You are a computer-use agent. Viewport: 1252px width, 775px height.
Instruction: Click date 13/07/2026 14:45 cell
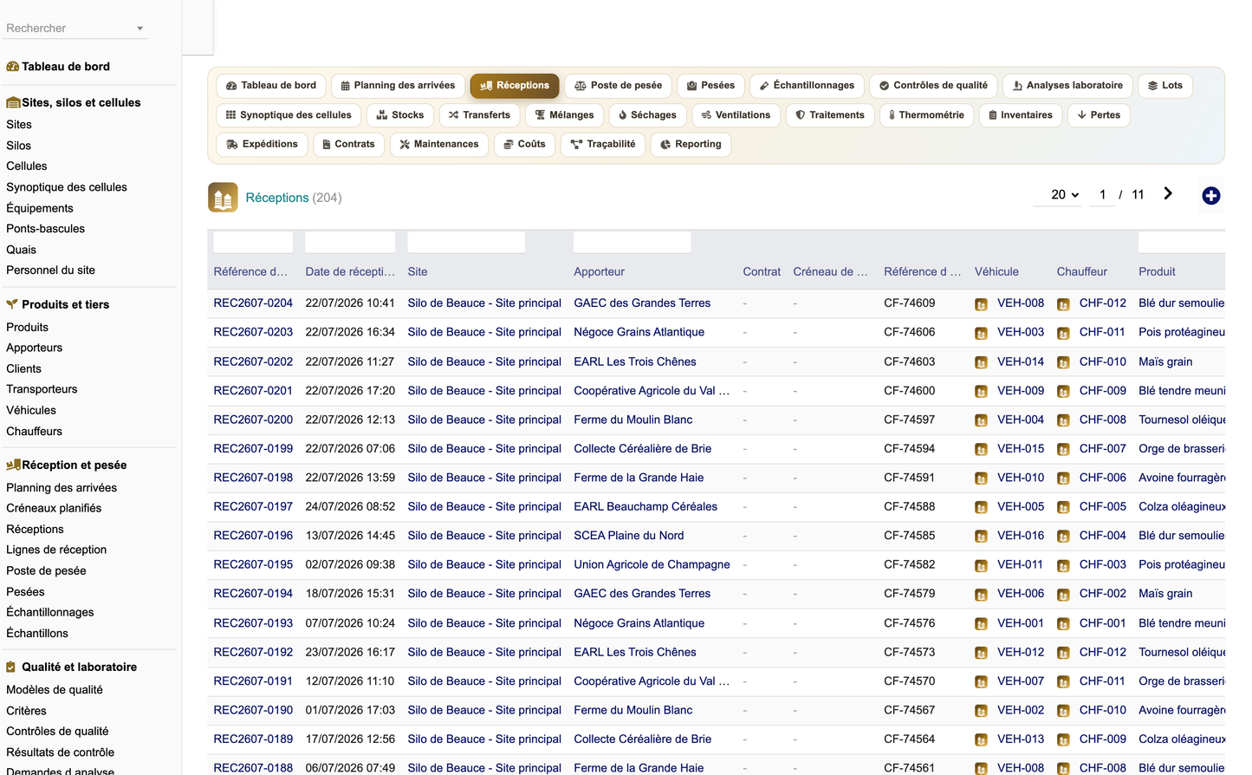[350, 536]
